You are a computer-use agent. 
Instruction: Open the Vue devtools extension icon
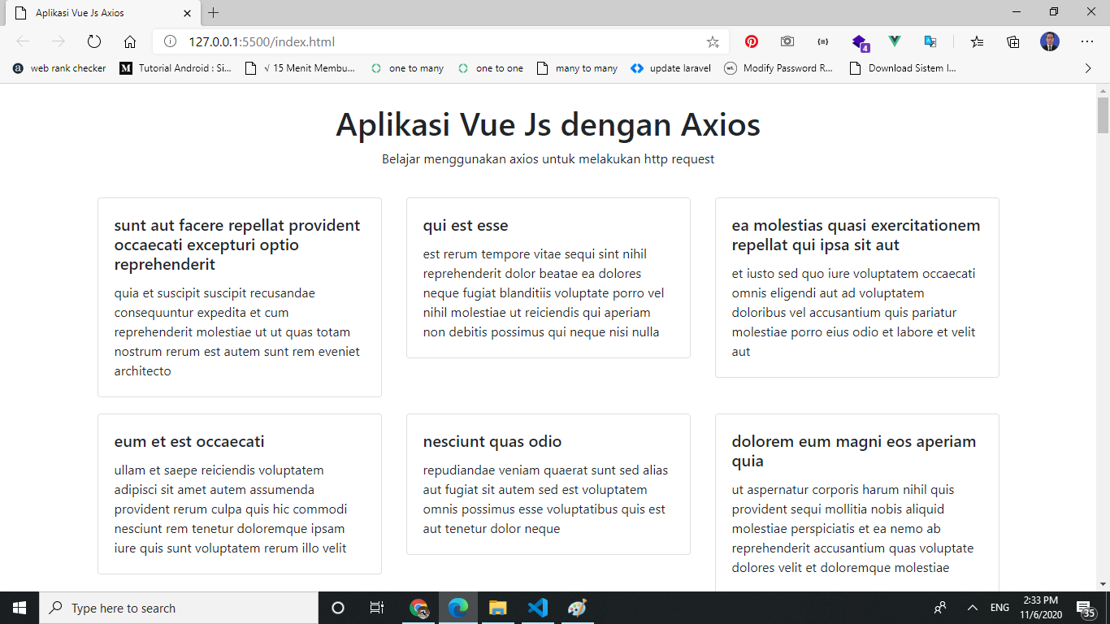(x=895, y=41)
